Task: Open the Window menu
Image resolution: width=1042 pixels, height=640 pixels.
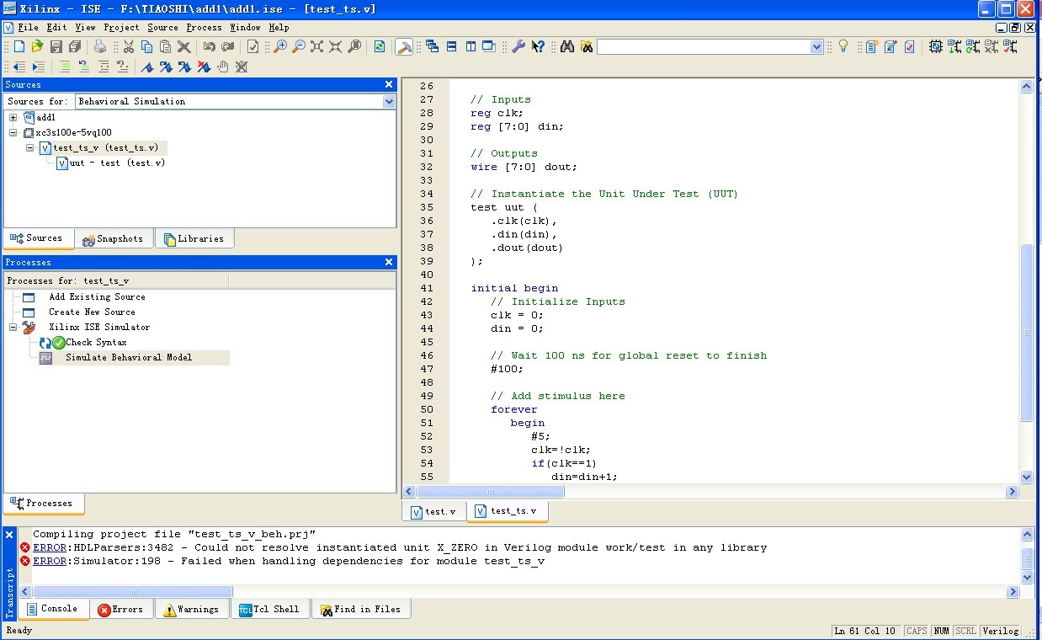Action: pos(246,28)
